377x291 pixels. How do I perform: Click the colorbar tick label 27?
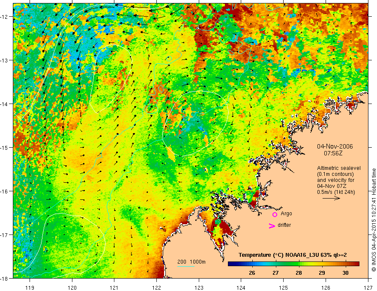(x=275, y=273)
